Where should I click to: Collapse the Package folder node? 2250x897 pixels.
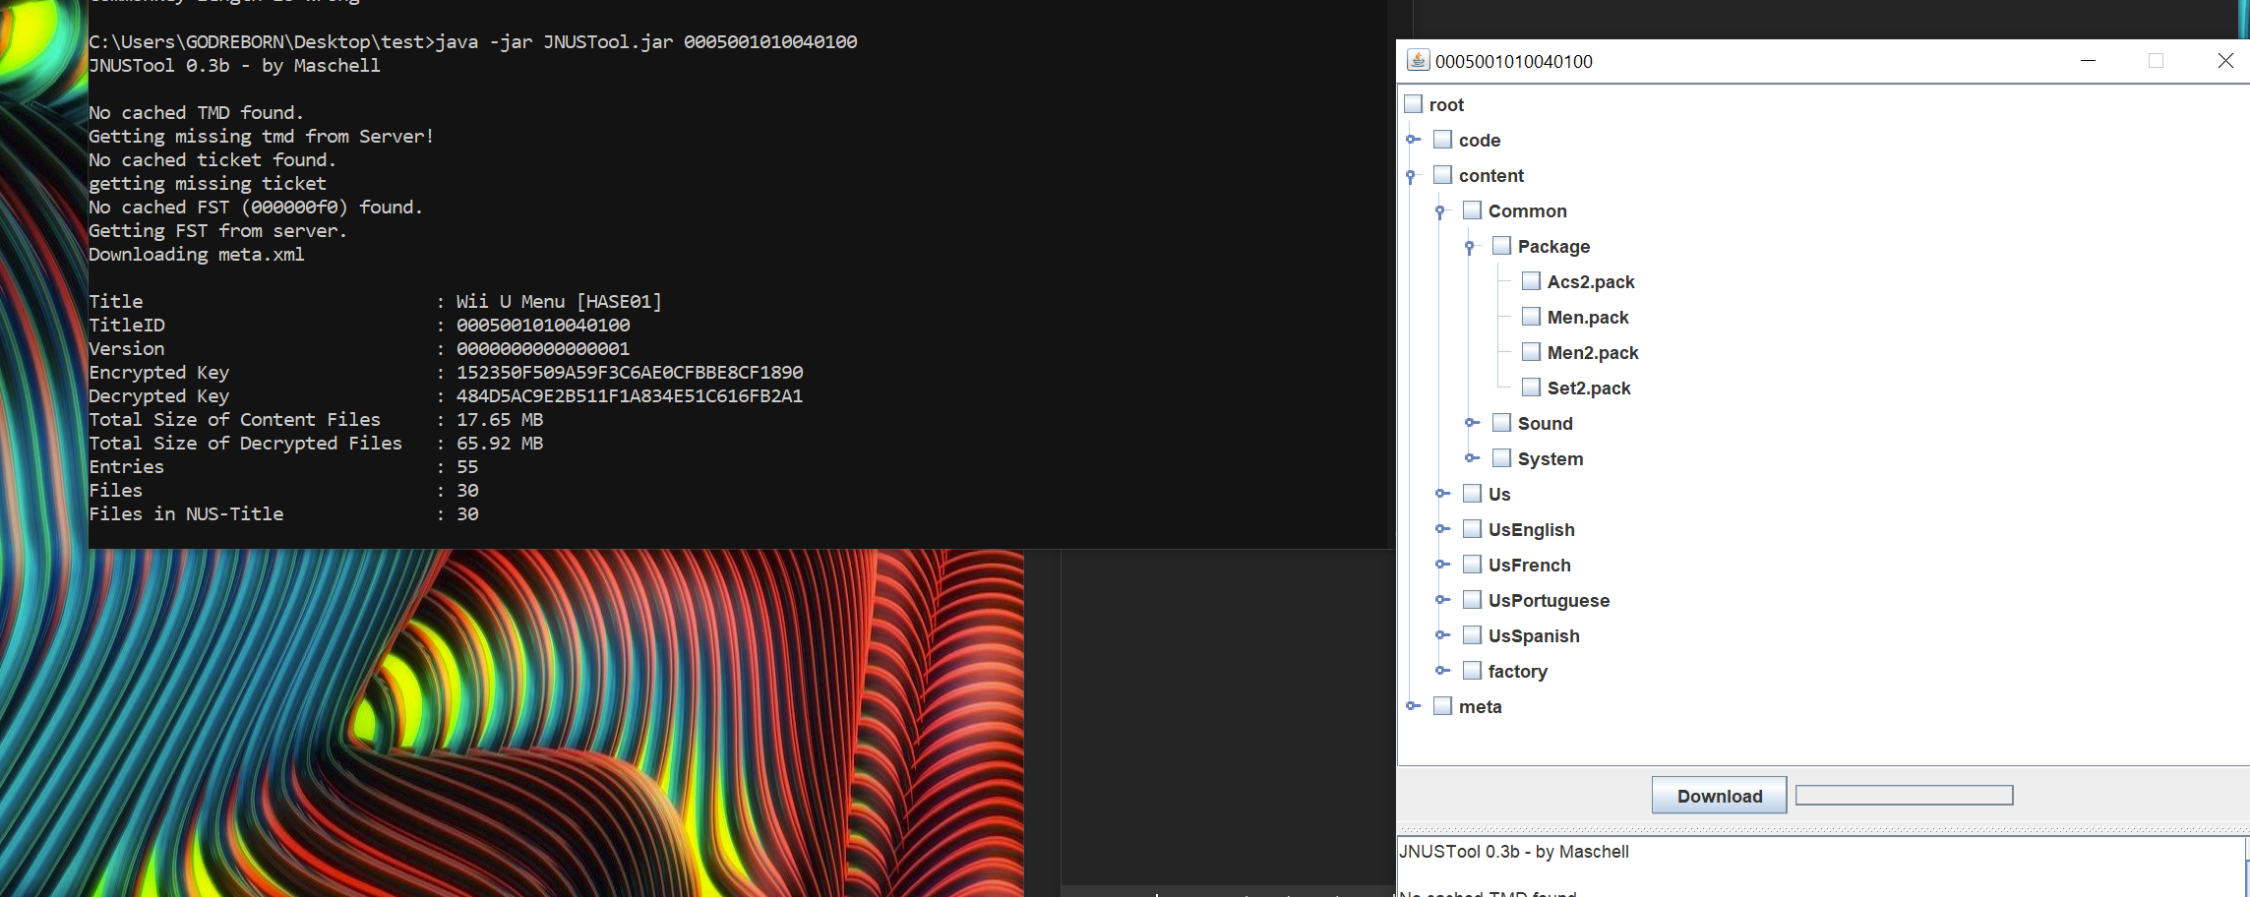click(1471, 247)
